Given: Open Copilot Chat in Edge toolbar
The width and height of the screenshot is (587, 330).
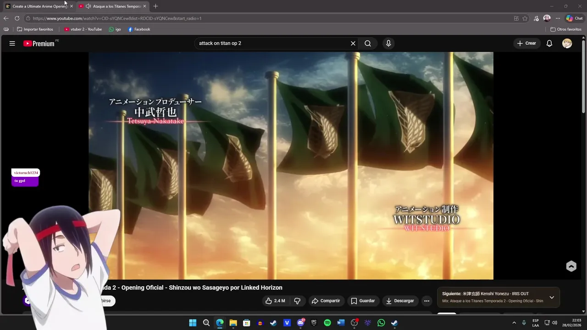Looking at the screenshot, I should pyautogui.click(x=574, y=18).
